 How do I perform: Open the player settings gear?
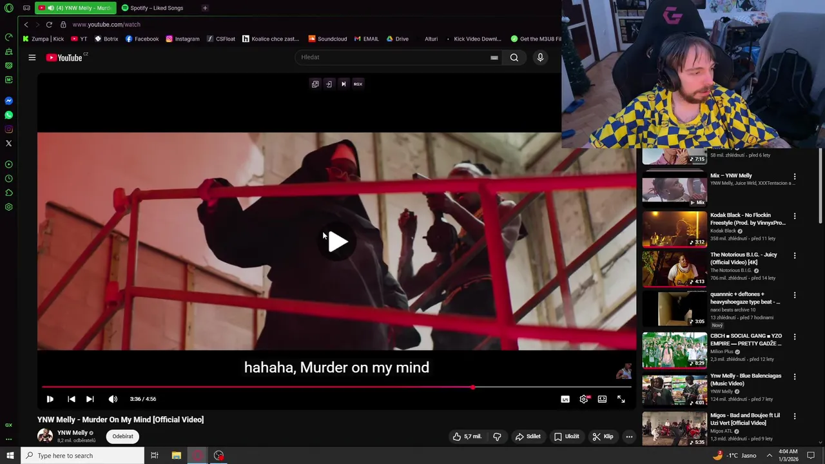[584, 399]
